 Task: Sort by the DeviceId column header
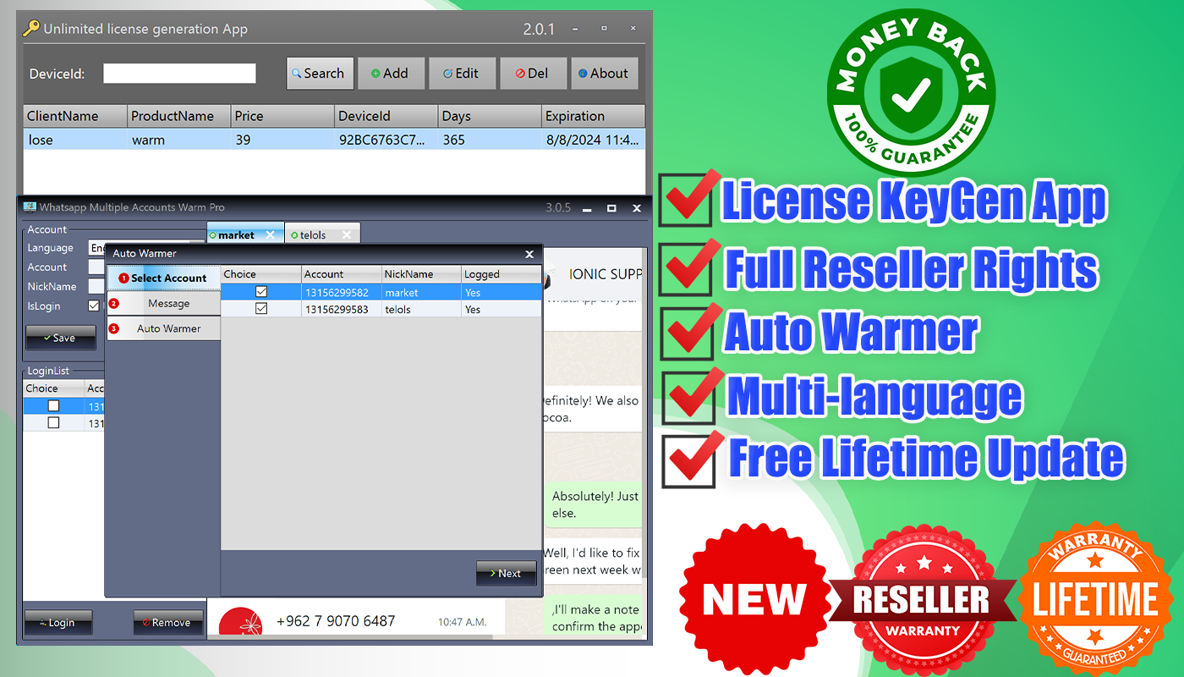pos(386,116)
